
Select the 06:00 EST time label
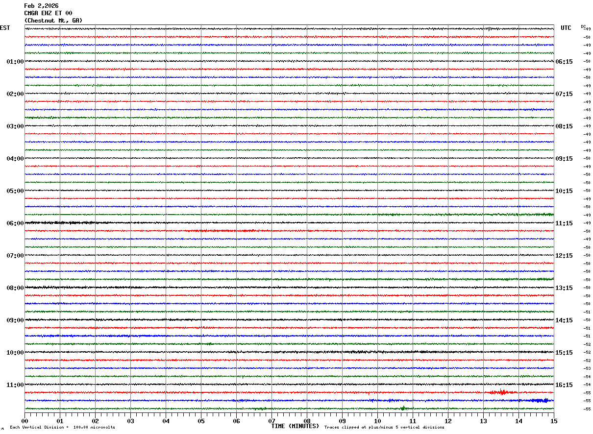(x=15, y=223)
